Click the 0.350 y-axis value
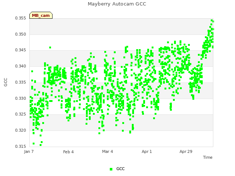This screenshot has width=235, height=176. click(21, 34)
